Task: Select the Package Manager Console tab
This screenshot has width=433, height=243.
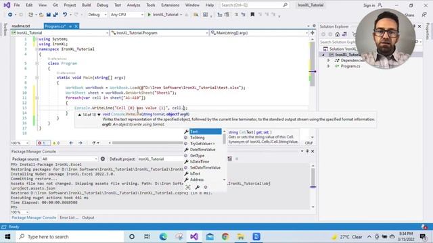Action: click(x=34, y=217)
